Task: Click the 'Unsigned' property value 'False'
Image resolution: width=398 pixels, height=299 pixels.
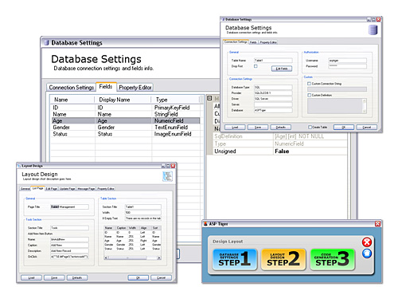Action: 310,151
